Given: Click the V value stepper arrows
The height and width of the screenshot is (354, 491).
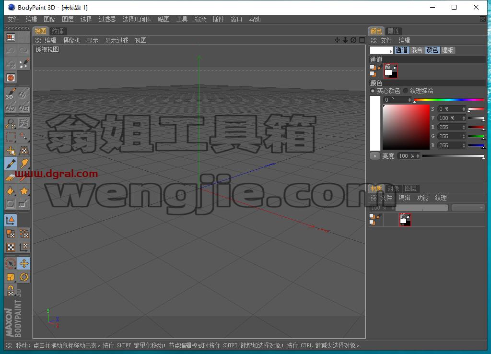Looking at the screenshot, I should (x=464, y=118).
